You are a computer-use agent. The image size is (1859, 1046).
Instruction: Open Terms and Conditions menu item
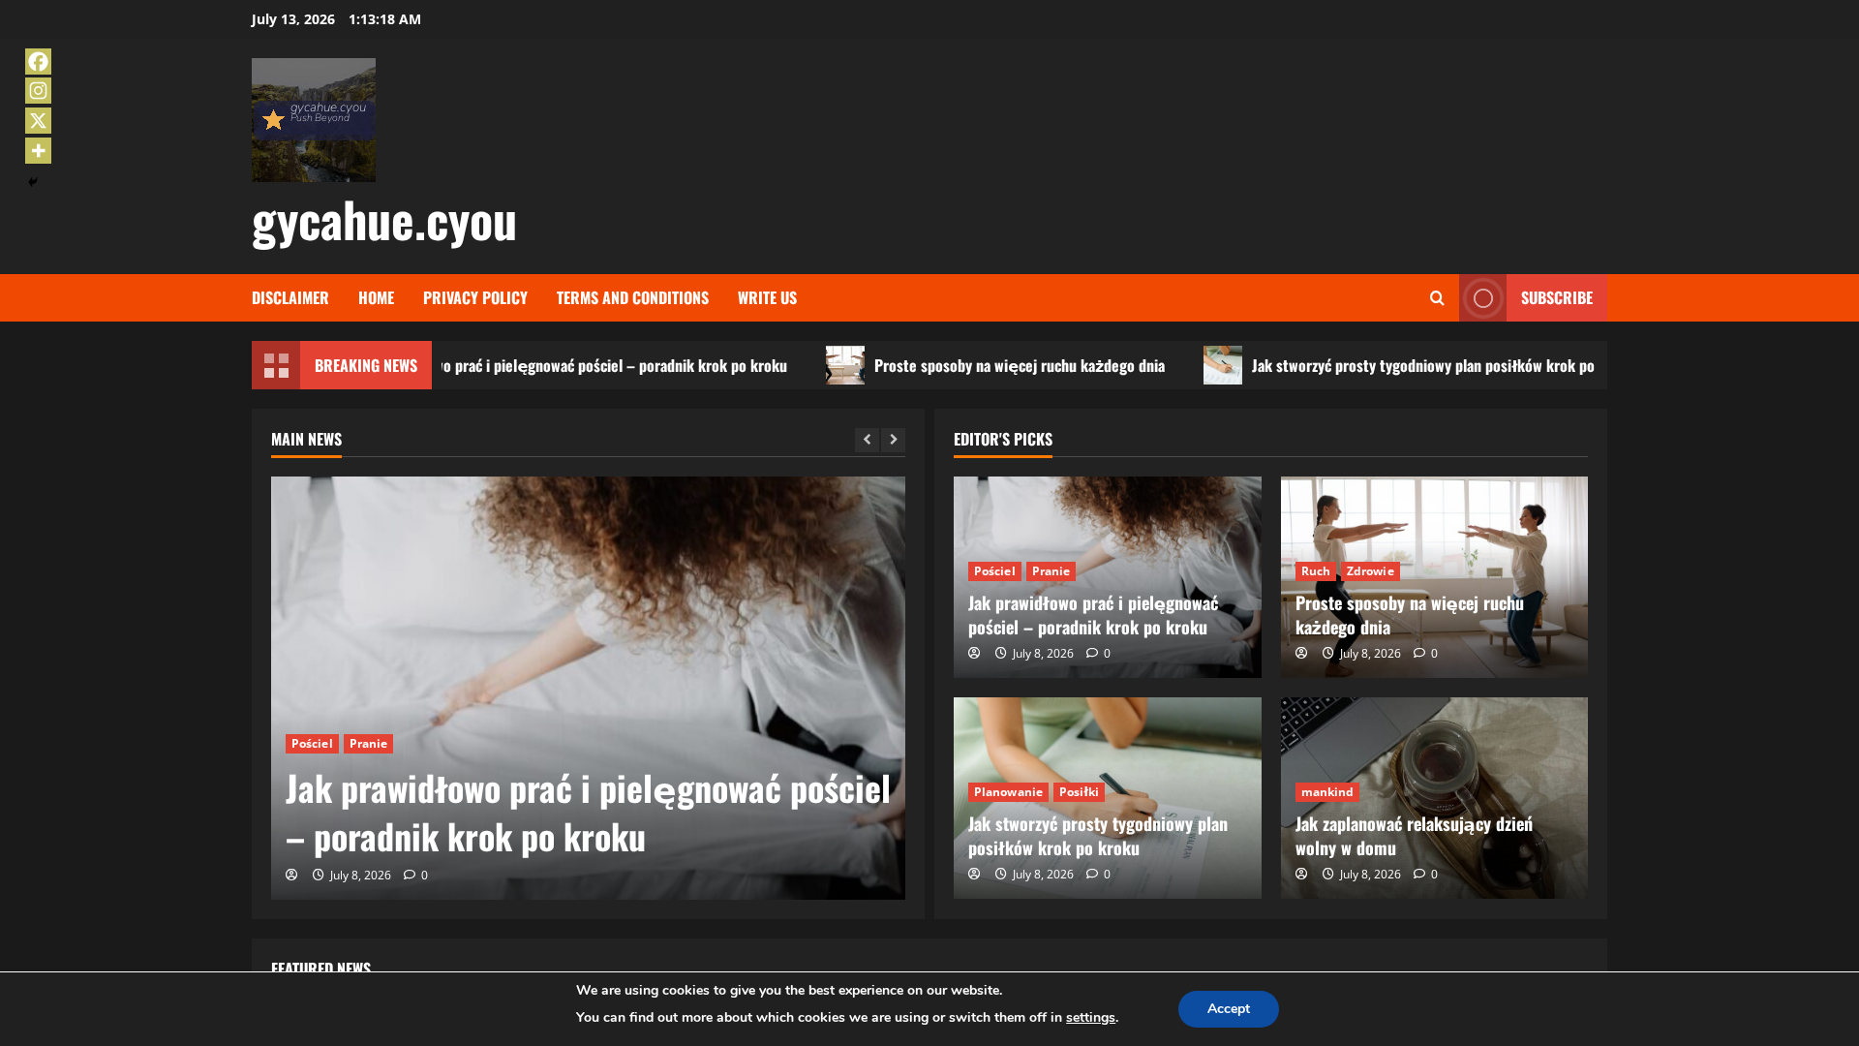pyautogui.click(x=632, y=297)
